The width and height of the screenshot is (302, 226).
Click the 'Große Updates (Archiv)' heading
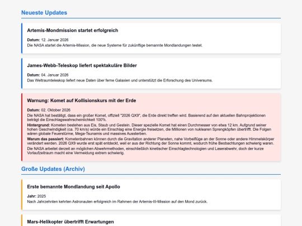coord(53,169)
